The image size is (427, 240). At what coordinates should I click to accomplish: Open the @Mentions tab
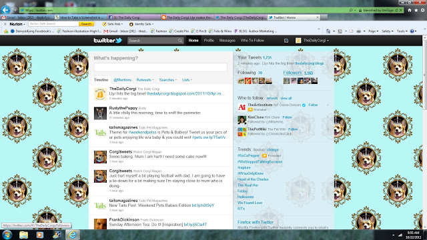[122, 80]
